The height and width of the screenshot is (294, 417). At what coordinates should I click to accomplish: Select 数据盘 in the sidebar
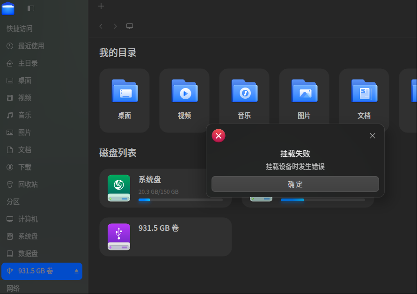coord(42,254)
